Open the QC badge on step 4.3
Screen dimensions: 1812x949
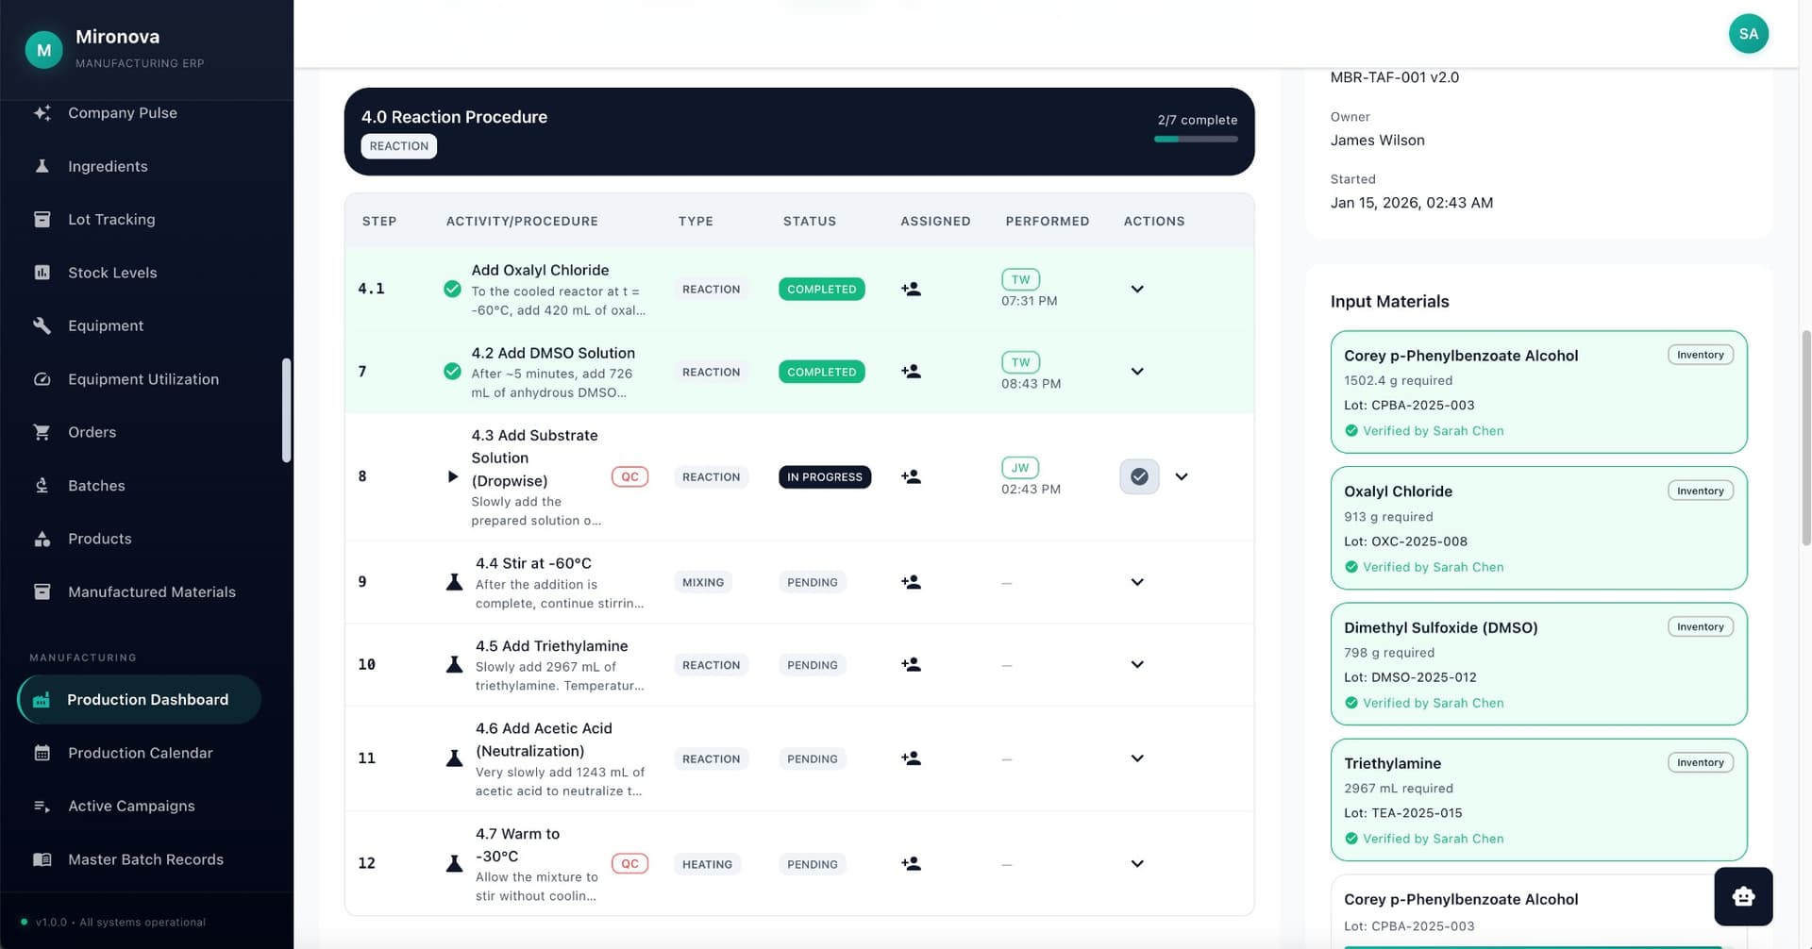629,476
